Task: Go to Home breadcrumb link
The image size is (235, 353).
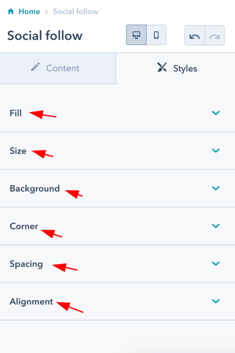Action: [x=29, y=11]
